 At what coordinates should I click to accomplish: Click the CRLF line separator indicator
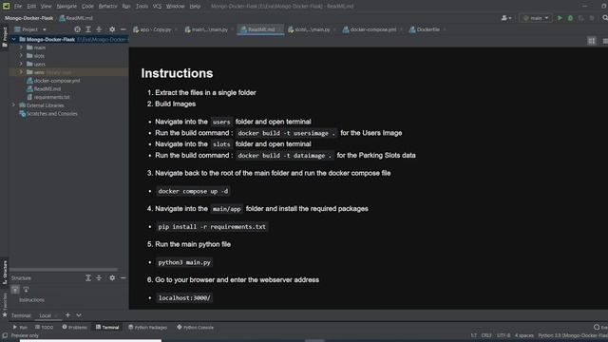click(486, 335)
